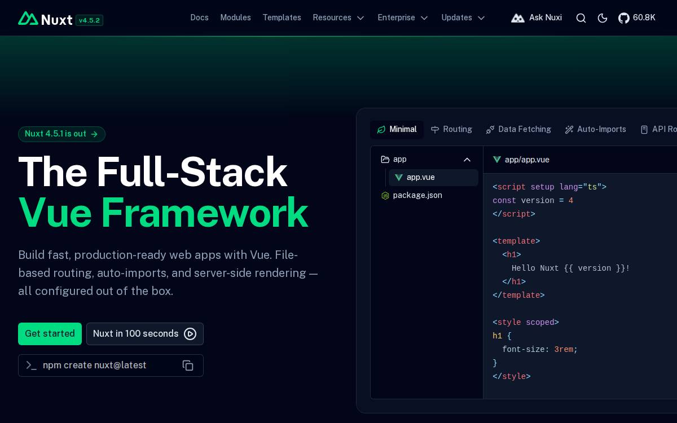
Task: Toggle dark mode moon icon
Action: pos(603,18)
